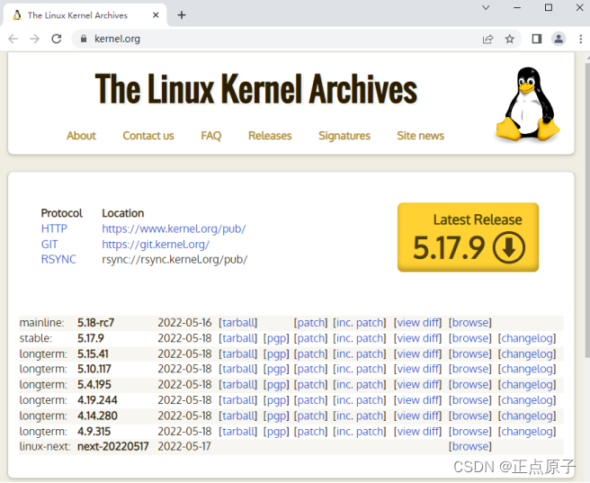The height and width of the screenshot is (483, 590).
Task: Open inc. patch for longterm 4.14.280
Action: pyautogui.click(x=360, y=416)
